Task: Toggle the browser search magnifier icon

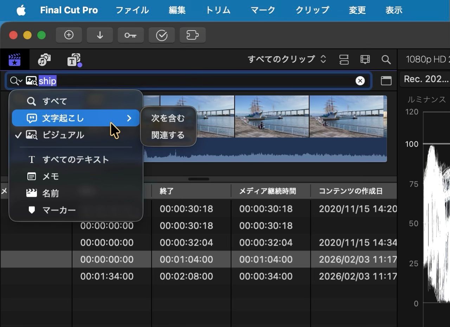Action: pos(386,60)
